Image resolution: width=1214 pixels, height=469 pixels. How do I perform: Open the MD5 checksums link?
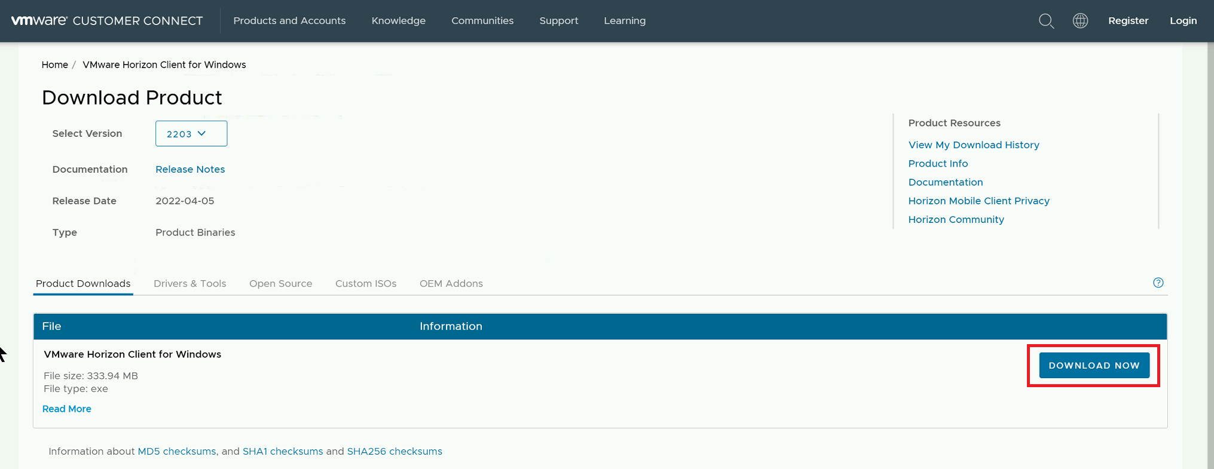pos(177,451)
